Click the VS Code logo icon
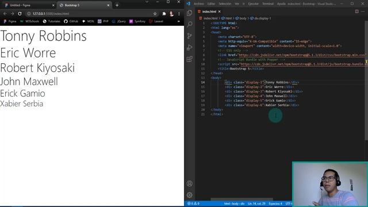Viewport: 368px width, 207px height. coord(188,3)
